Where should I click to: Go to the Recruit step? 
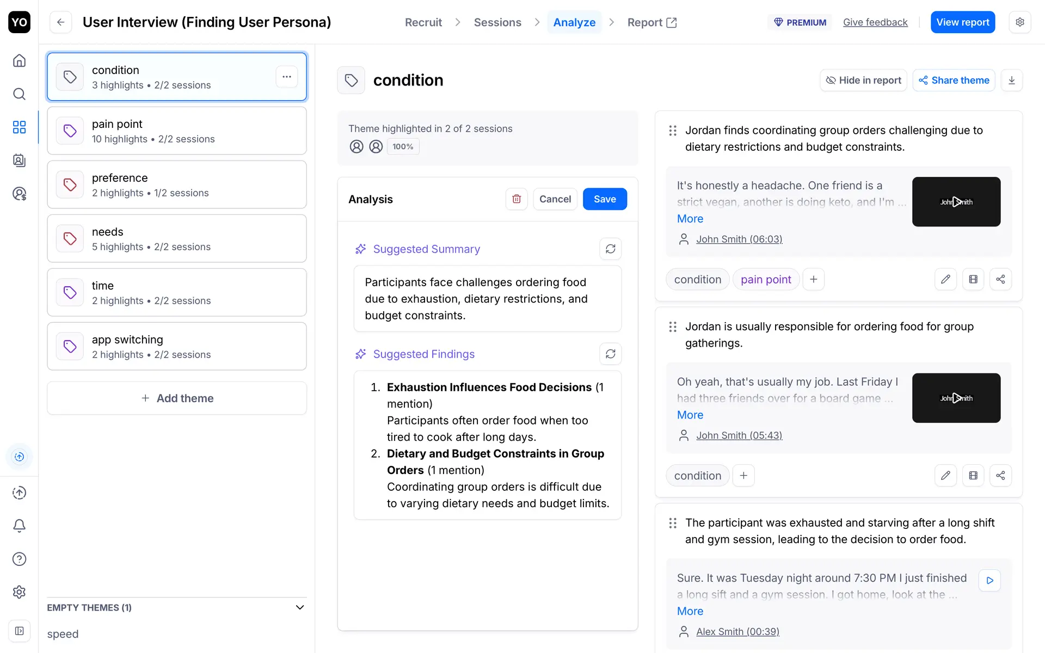point(423,22)
